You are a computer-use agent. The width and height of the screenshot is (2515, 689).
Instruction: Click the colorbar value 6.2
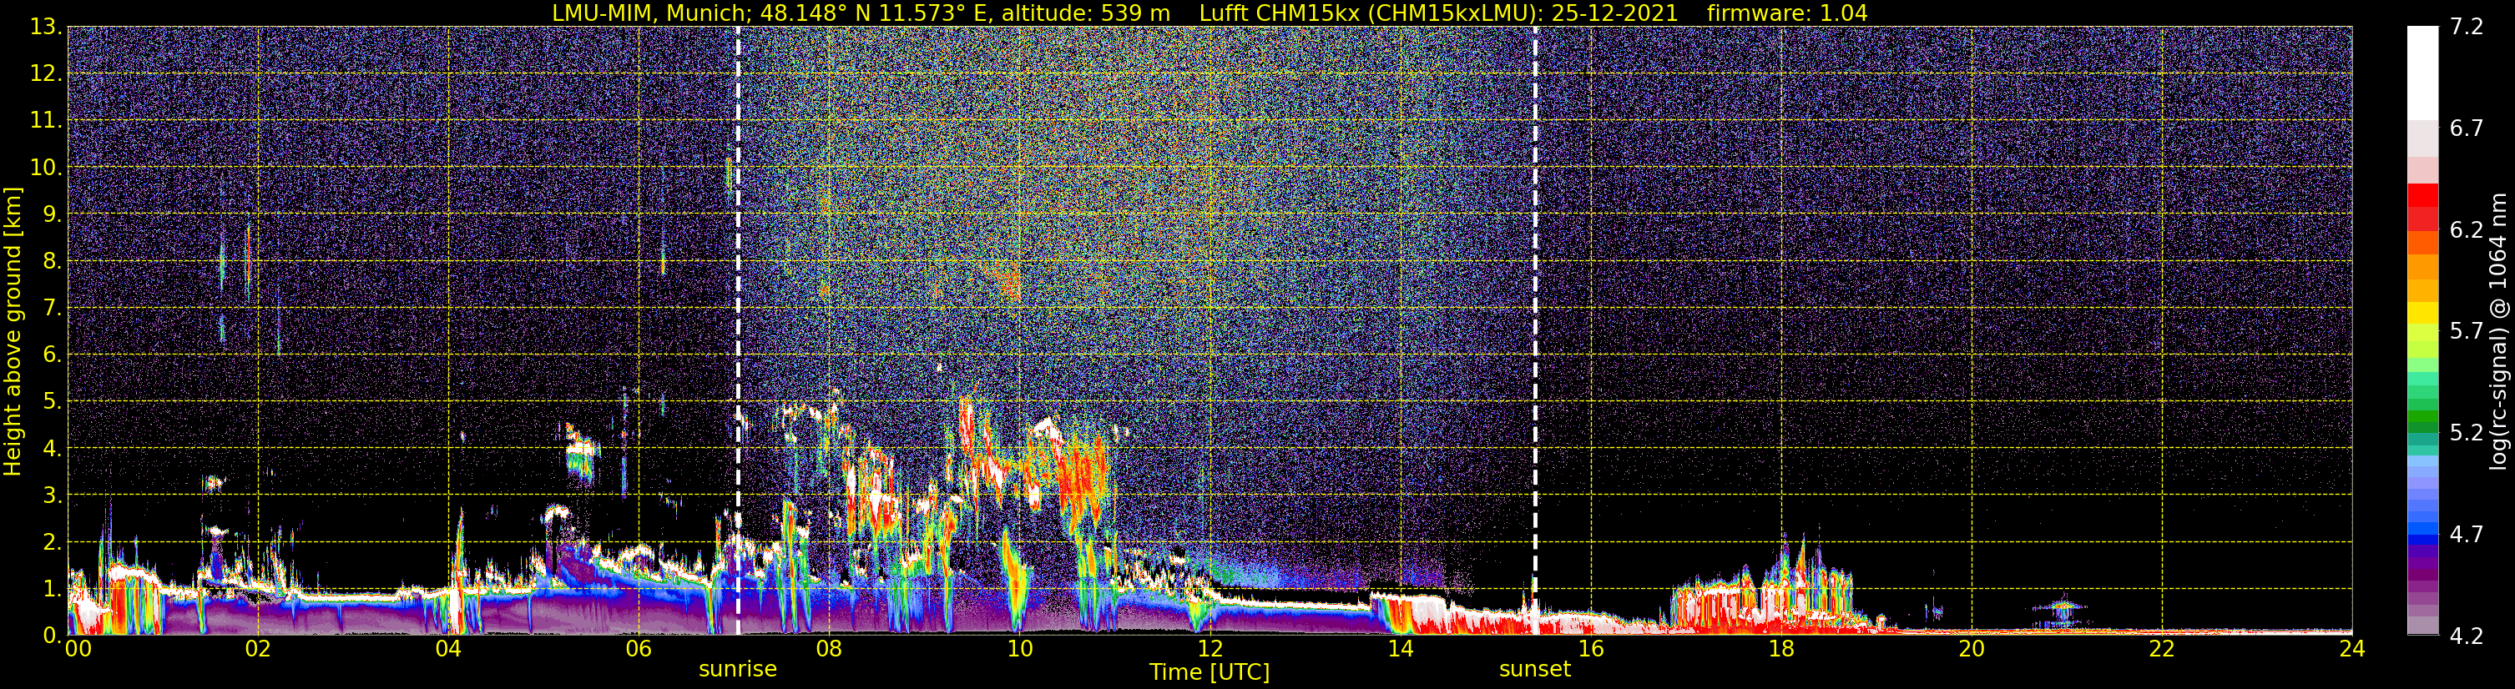tap(2467, 229)
